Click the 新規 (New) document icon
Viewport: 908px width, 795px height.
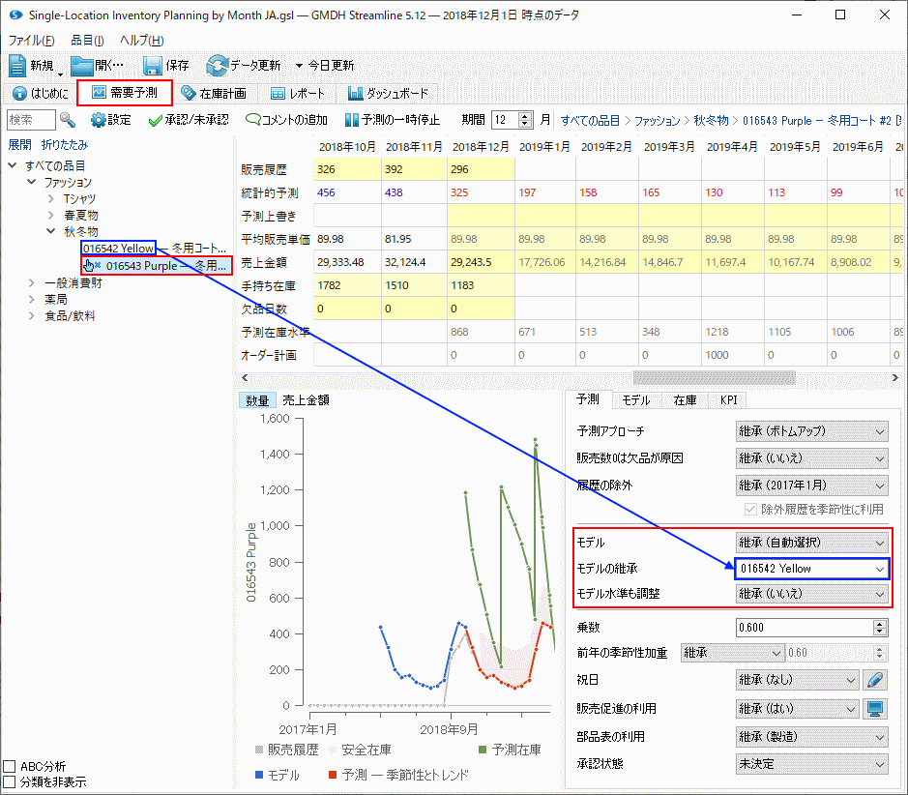point(19,66)
